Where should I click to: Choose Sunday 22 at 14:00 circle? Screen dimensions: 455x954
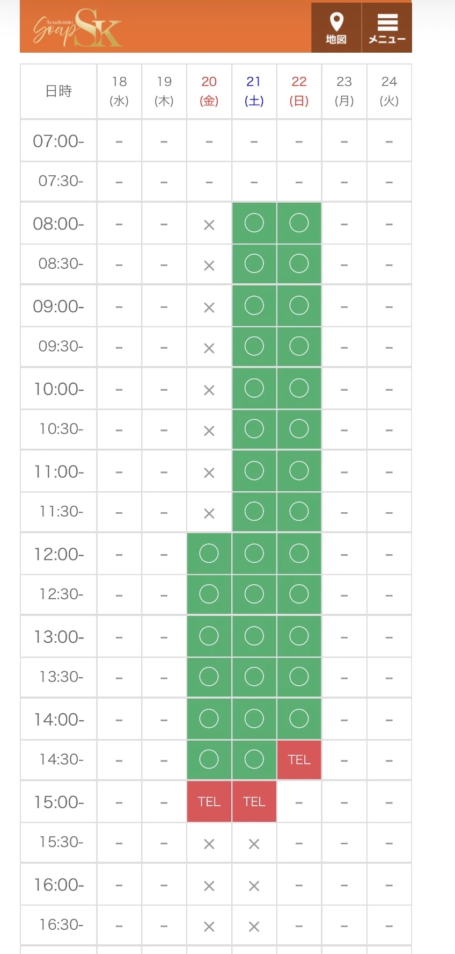point(299,719)
